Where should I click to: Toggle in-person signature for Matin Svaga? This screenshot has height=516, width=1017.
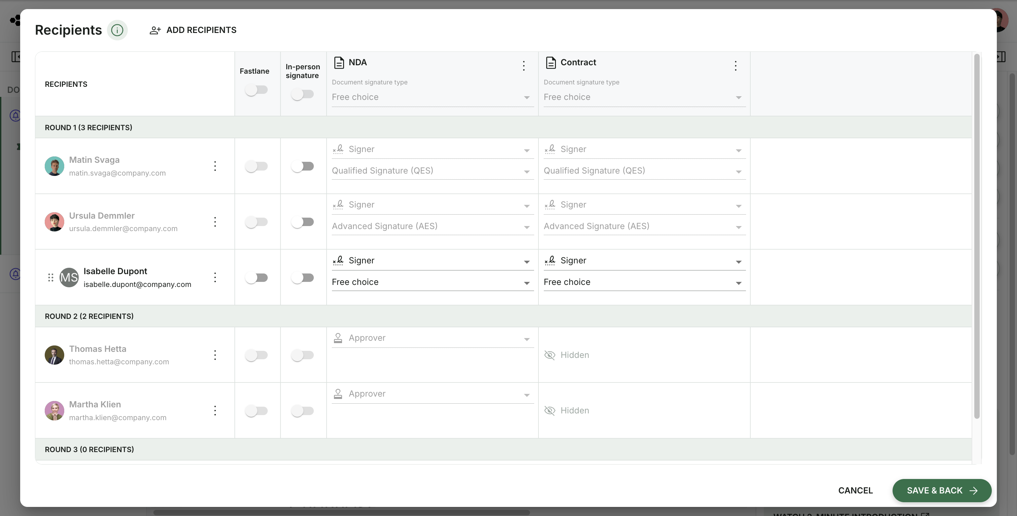pos(302,166)
